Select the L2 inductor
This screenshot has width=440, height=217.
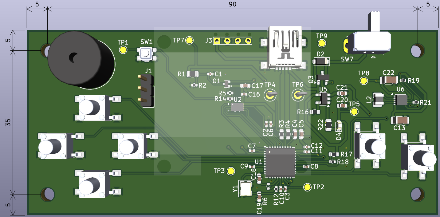378,99
